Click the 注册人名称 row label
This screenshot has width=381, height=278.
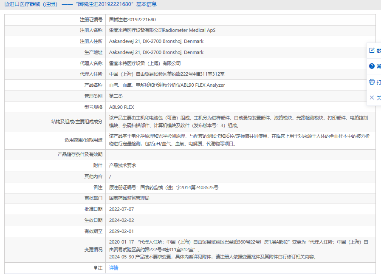pyautogui.click(x=91, y=30)
